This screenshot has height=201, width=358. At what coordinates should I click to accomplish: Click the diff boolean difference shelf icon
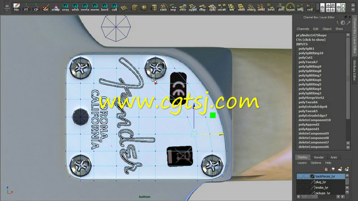pyautogui.click(x=281, y=7)
